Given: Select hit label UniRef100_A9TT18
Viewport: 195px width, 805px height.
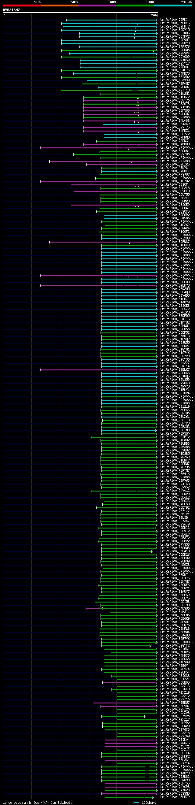Looking at the screenshot, I should click(x=175, y=90).
